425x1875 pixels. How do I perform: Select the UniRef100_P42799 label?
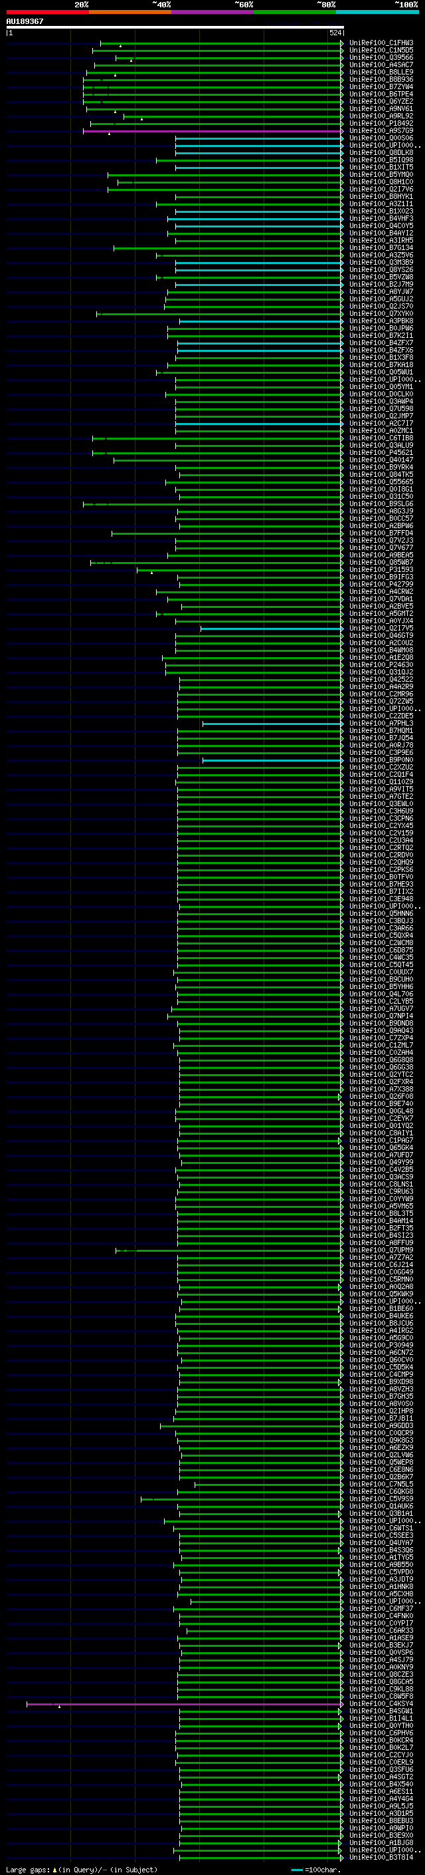point(381,585)
